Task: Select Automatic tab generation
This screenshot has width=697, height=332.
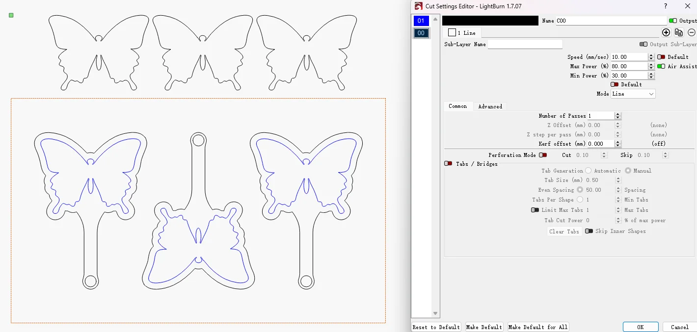Action: [588, 171]
